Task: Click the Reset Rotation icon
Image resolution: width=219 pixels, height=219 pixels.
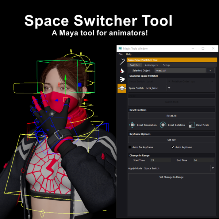Action: coord(163,125)
